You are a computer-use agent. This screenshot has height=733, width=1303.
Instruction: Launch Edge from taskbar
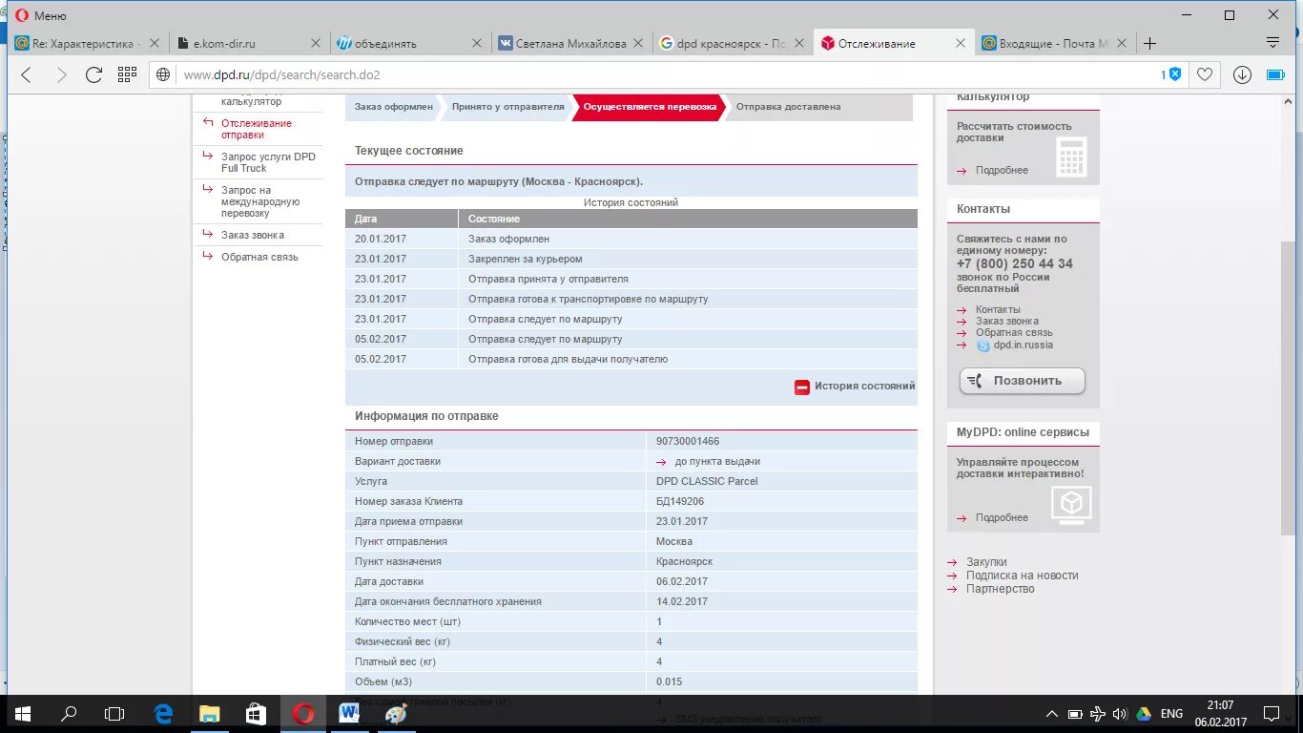tap(164, 713)
